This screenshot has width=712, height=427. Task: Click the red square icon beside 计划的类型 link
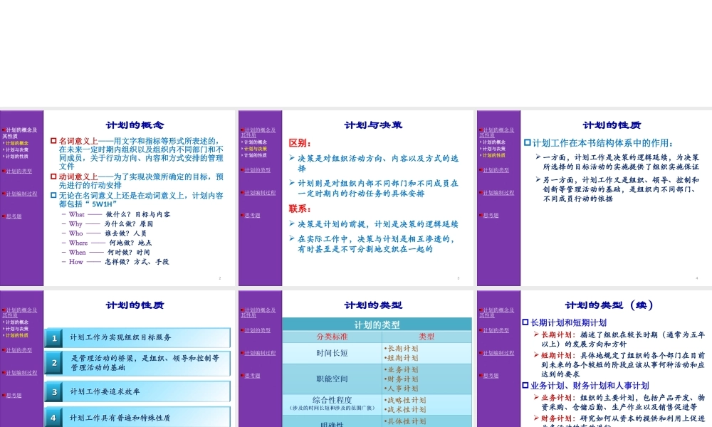(4, 171)
